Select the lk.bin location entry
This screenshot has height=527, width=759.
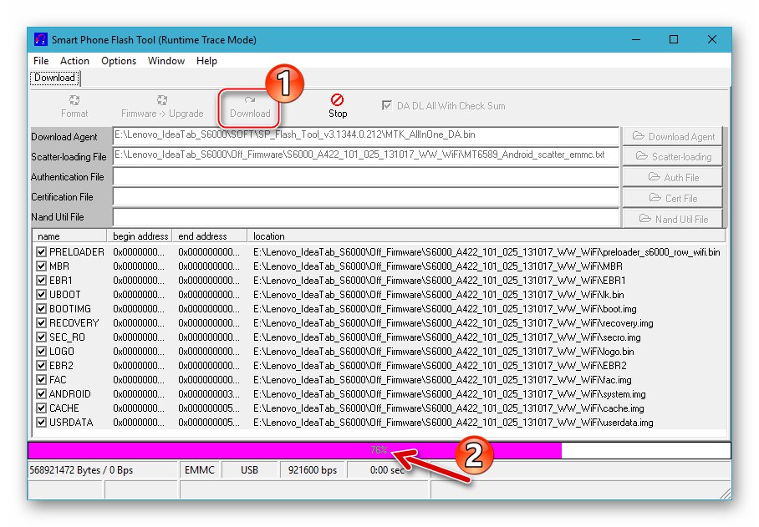pos(439,295)
